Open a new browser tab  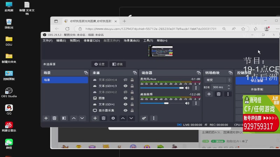(124, 21)
